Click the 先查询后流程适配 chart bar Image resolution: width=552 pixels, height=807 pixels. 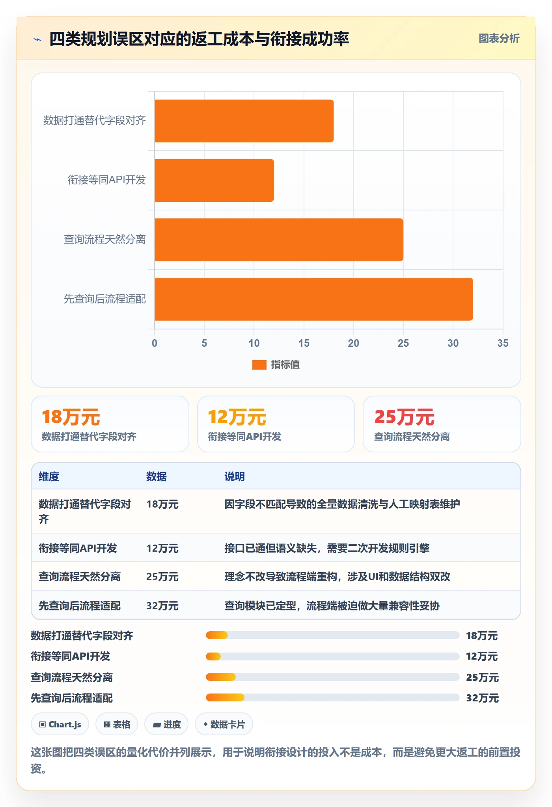(x=313, y=299)
